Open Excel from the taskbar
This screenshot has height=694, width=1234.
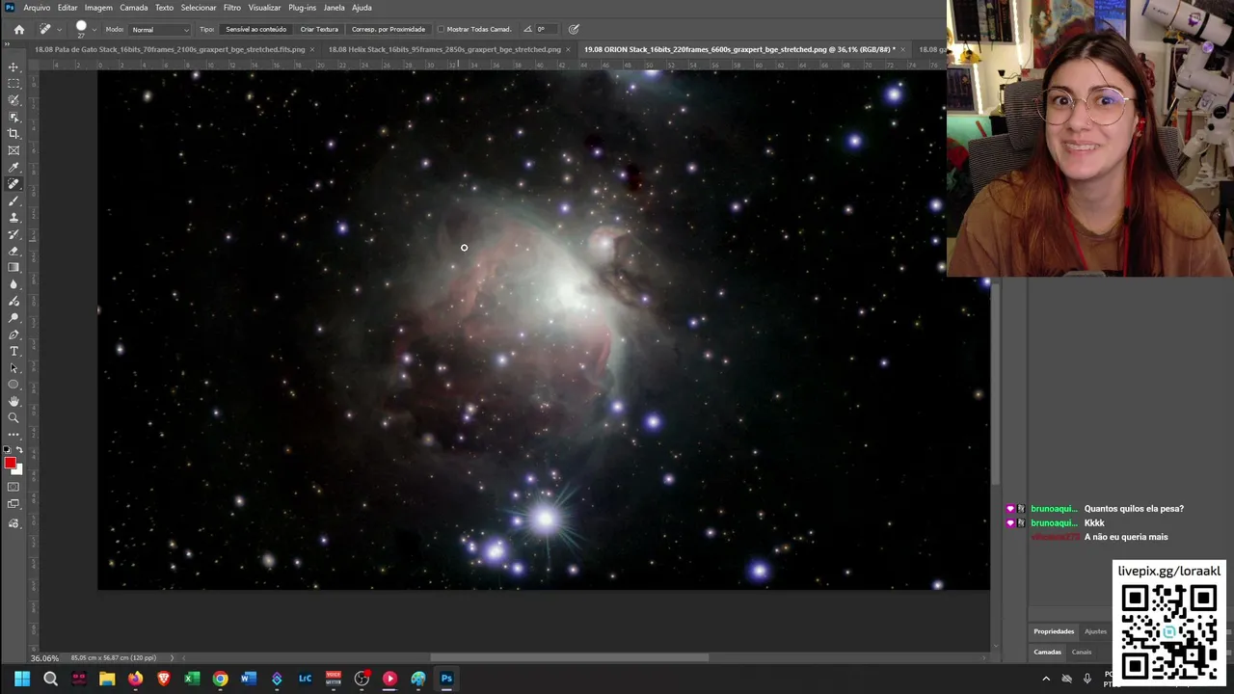[192, 679]
